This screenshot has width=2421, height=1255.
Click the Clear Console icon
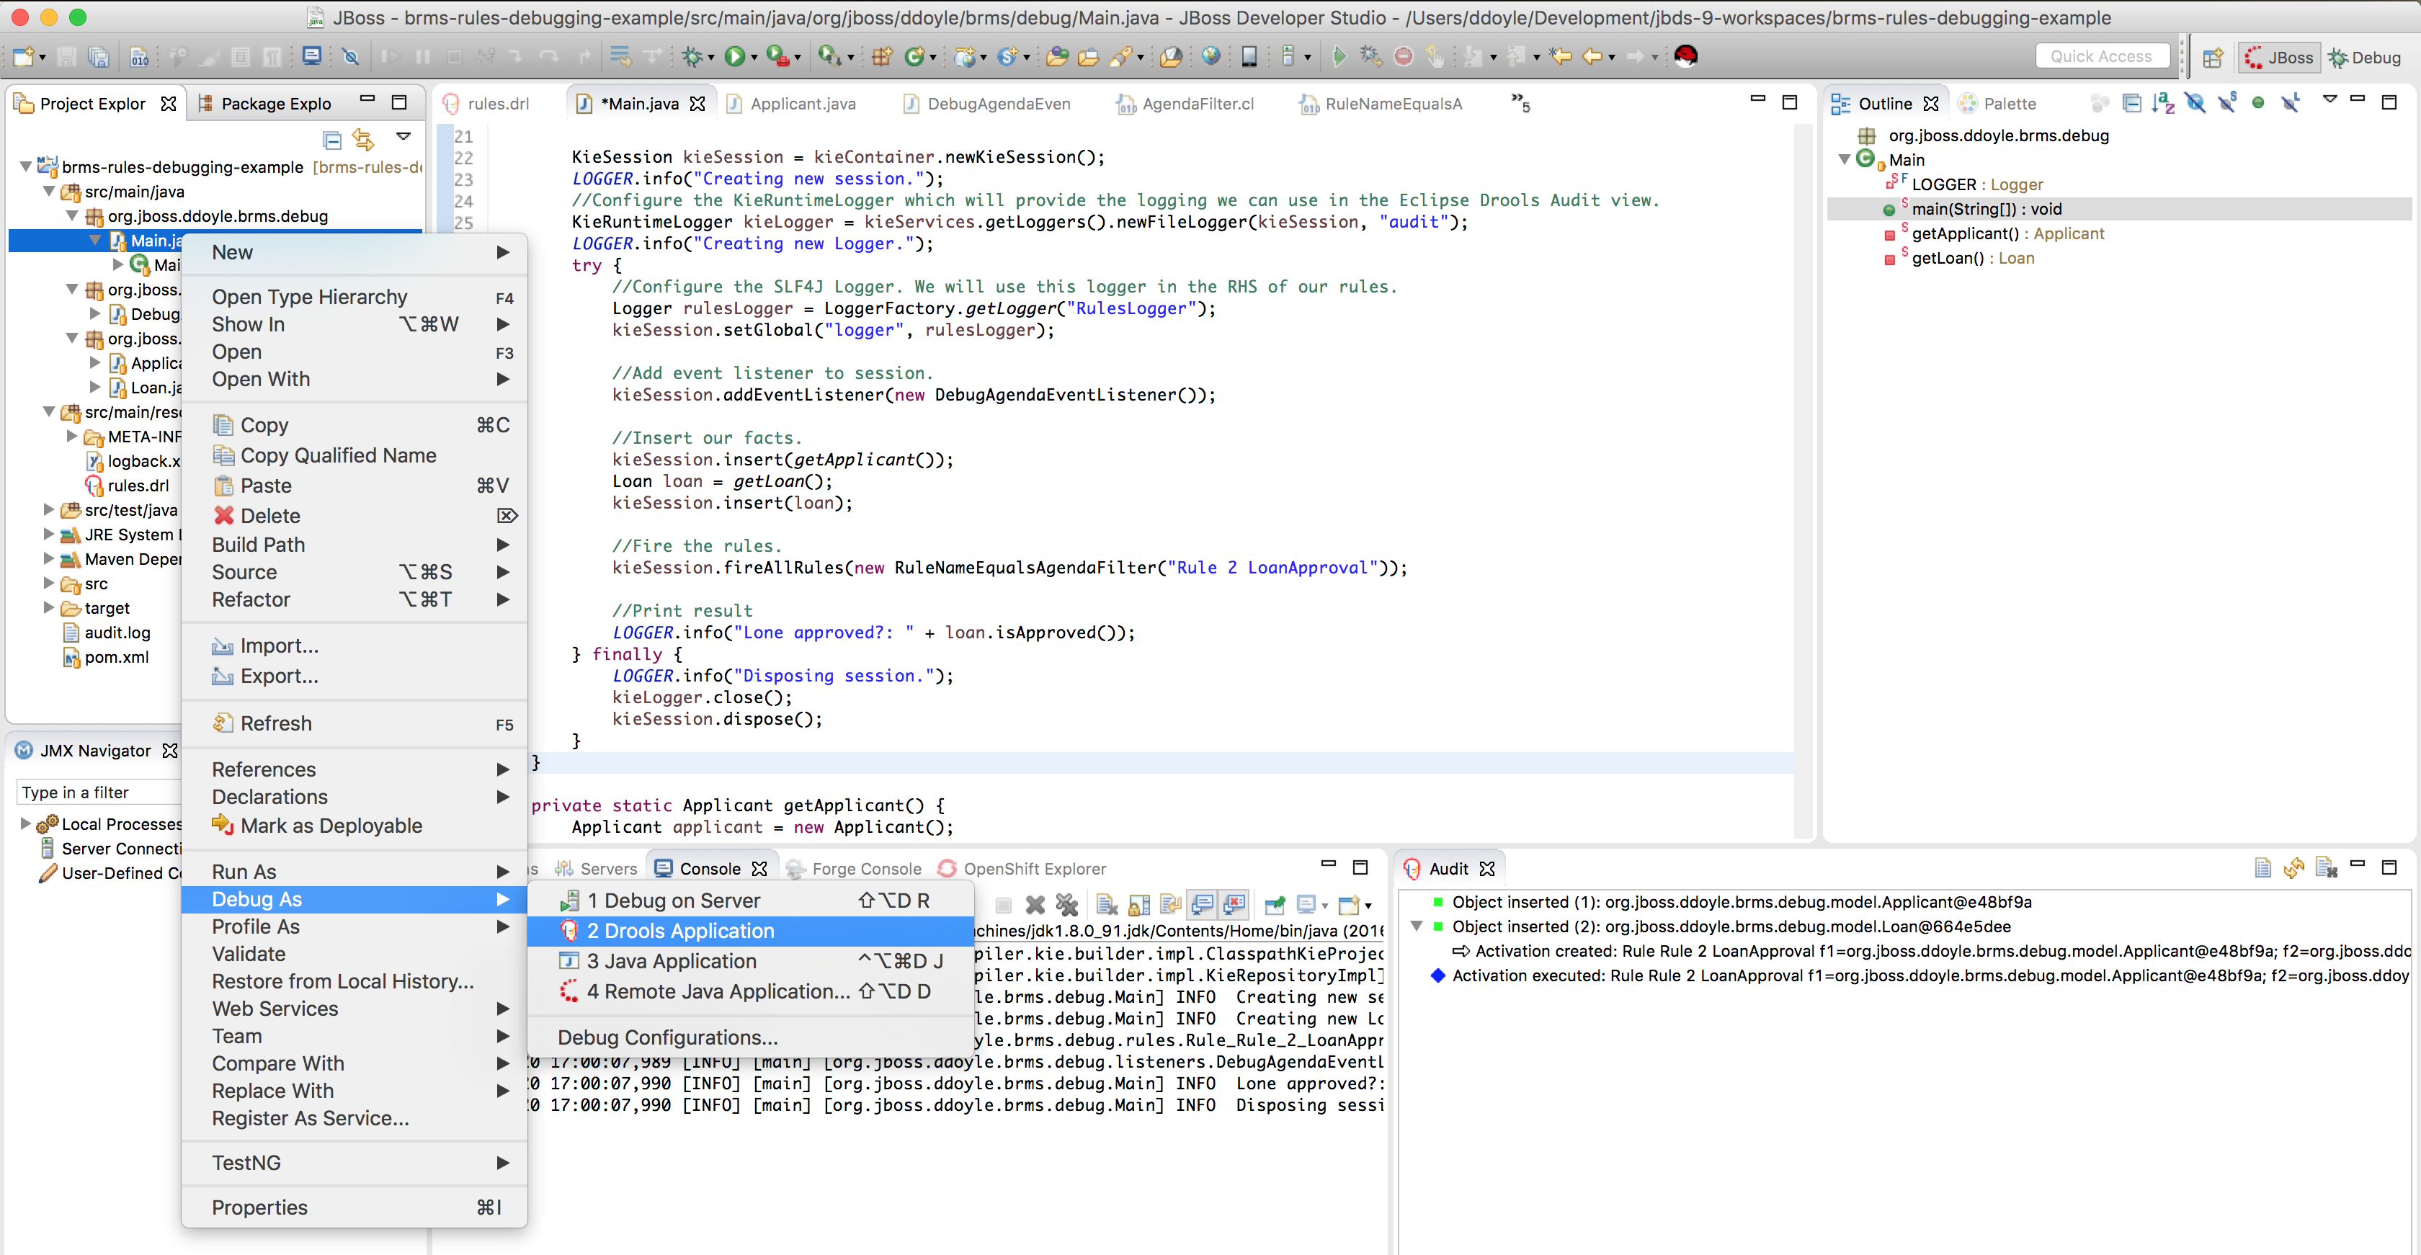click(x=1107, y=905)
